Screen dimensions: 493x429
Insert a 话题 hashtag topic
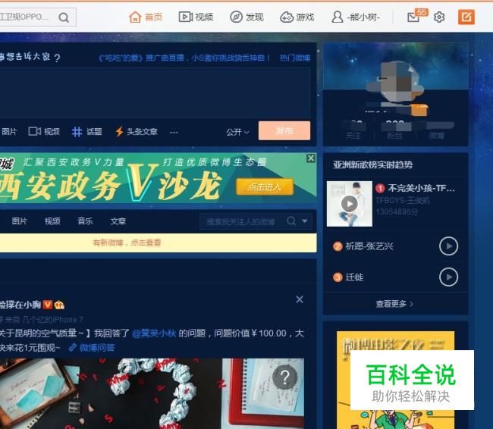click(86, 131)
